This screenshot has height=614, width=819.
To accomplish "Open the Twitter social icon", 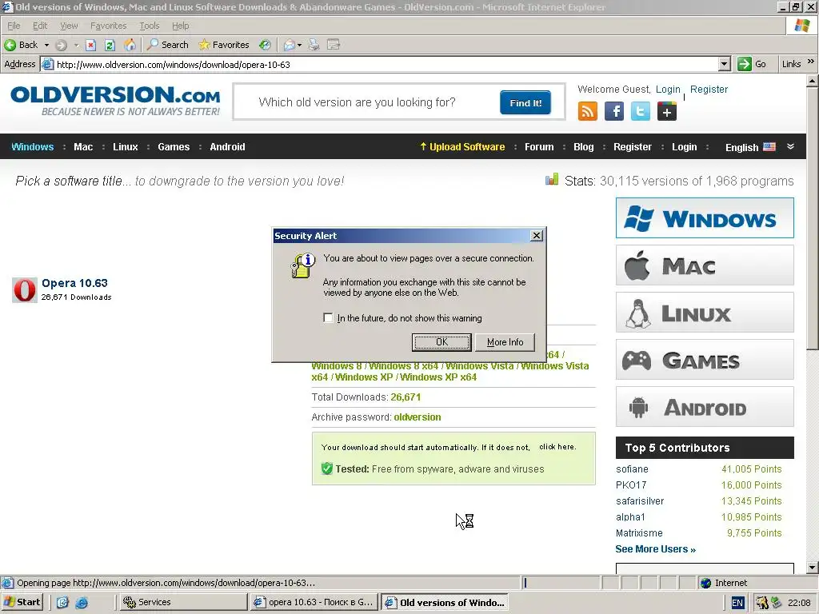I will click(641, 111).
